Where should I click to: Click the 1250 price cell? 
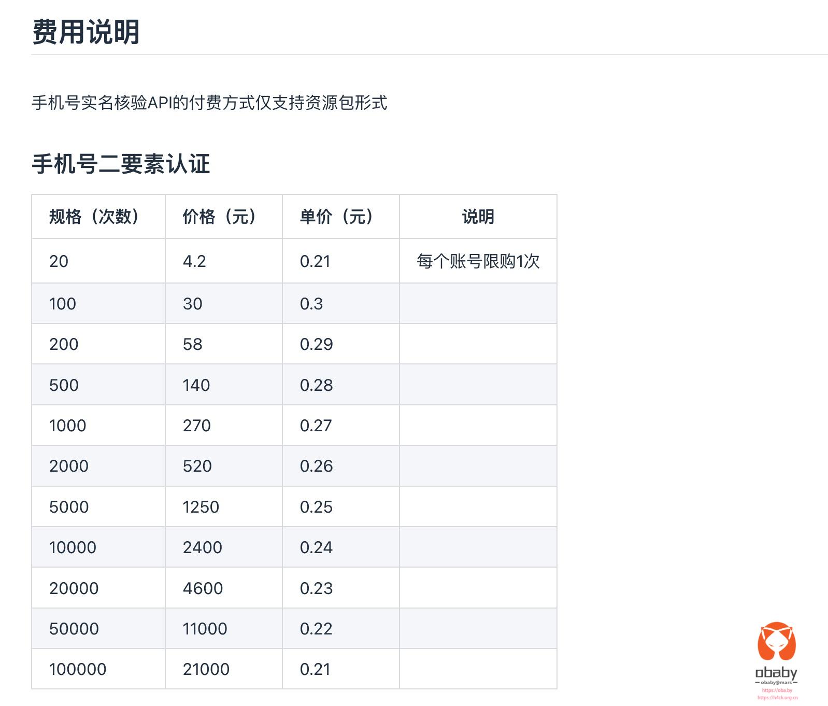(x=201, y=507)
